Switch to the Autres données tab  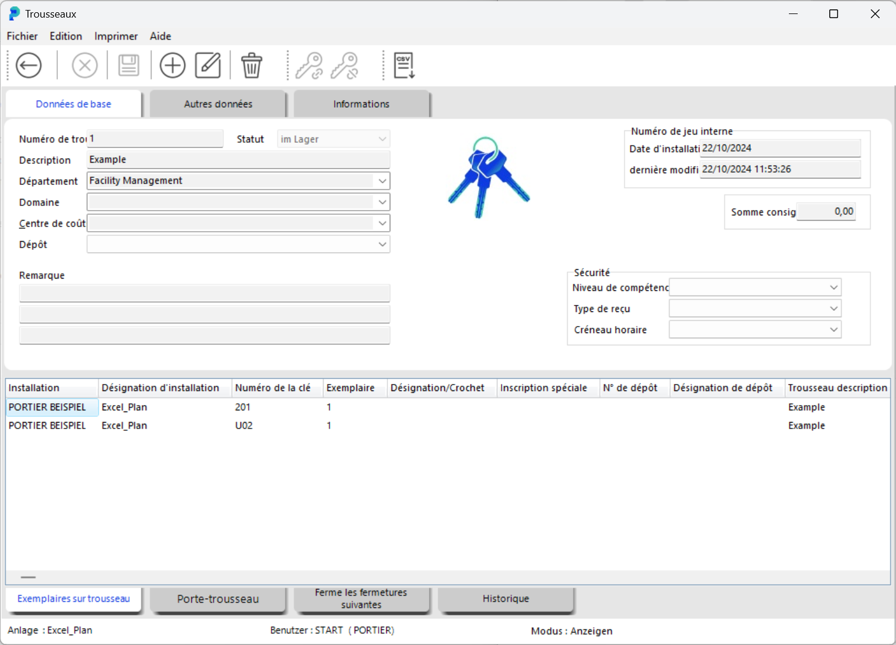pyautogui.click(x=218, y=104)
